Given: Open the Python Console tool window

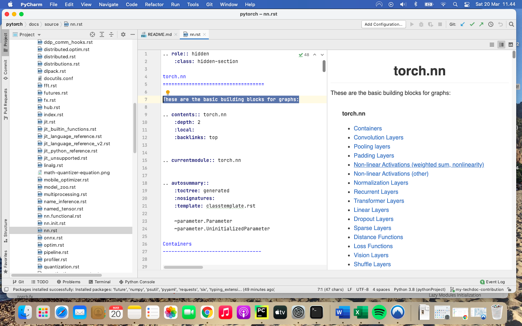Looking at the screenshot, I should coord(137,282).
